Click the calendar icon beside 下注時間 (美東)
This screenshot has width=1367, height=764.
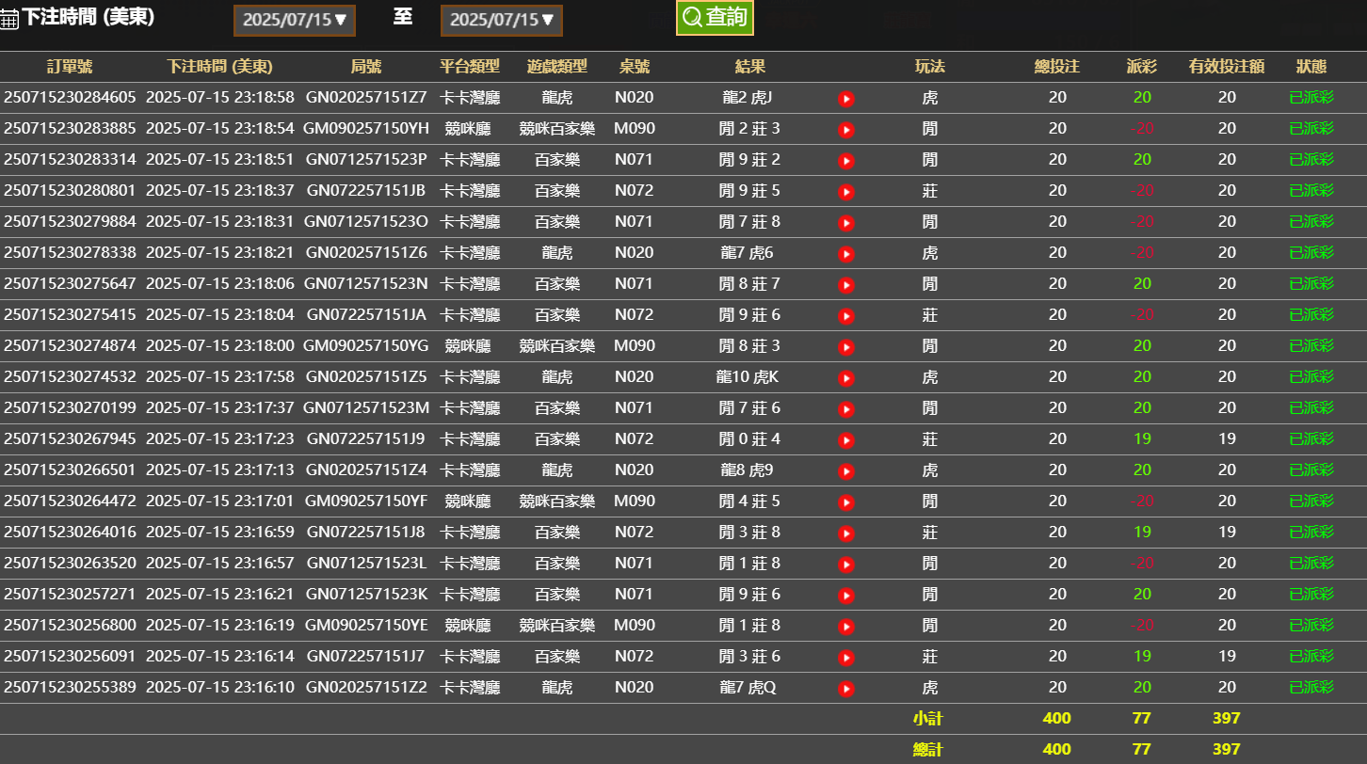(10, 17)
